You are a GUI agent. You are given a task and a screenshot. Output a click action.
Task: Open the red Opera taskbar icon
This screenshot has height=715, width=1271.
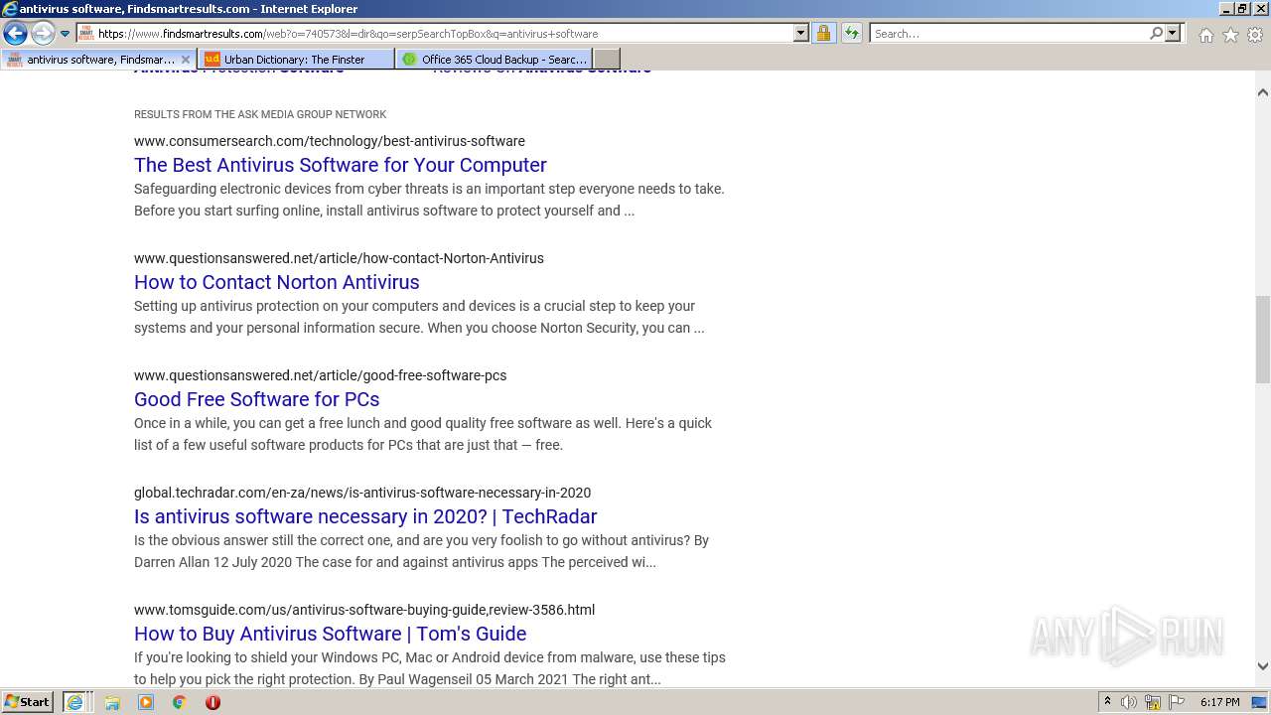coord(212,702)
